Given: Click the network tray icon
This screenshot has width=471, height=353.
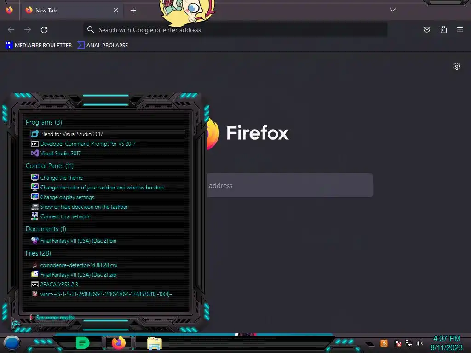Looking at the screenshot, I should click(409, 343).
